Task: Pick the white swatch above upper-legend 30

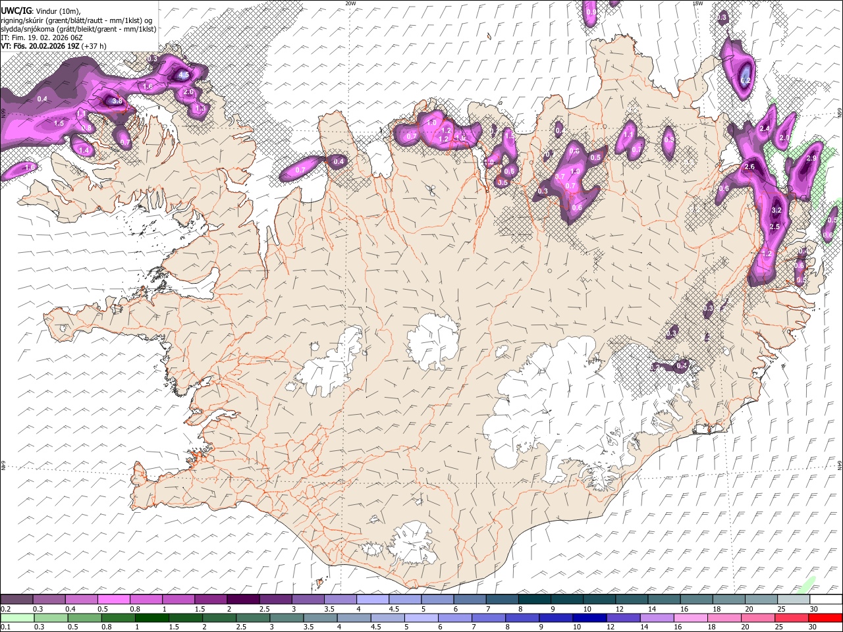Action: 826,600
